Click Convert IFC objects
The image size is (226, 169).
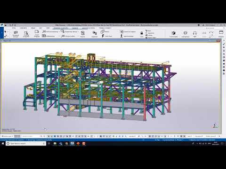[128, 31]
